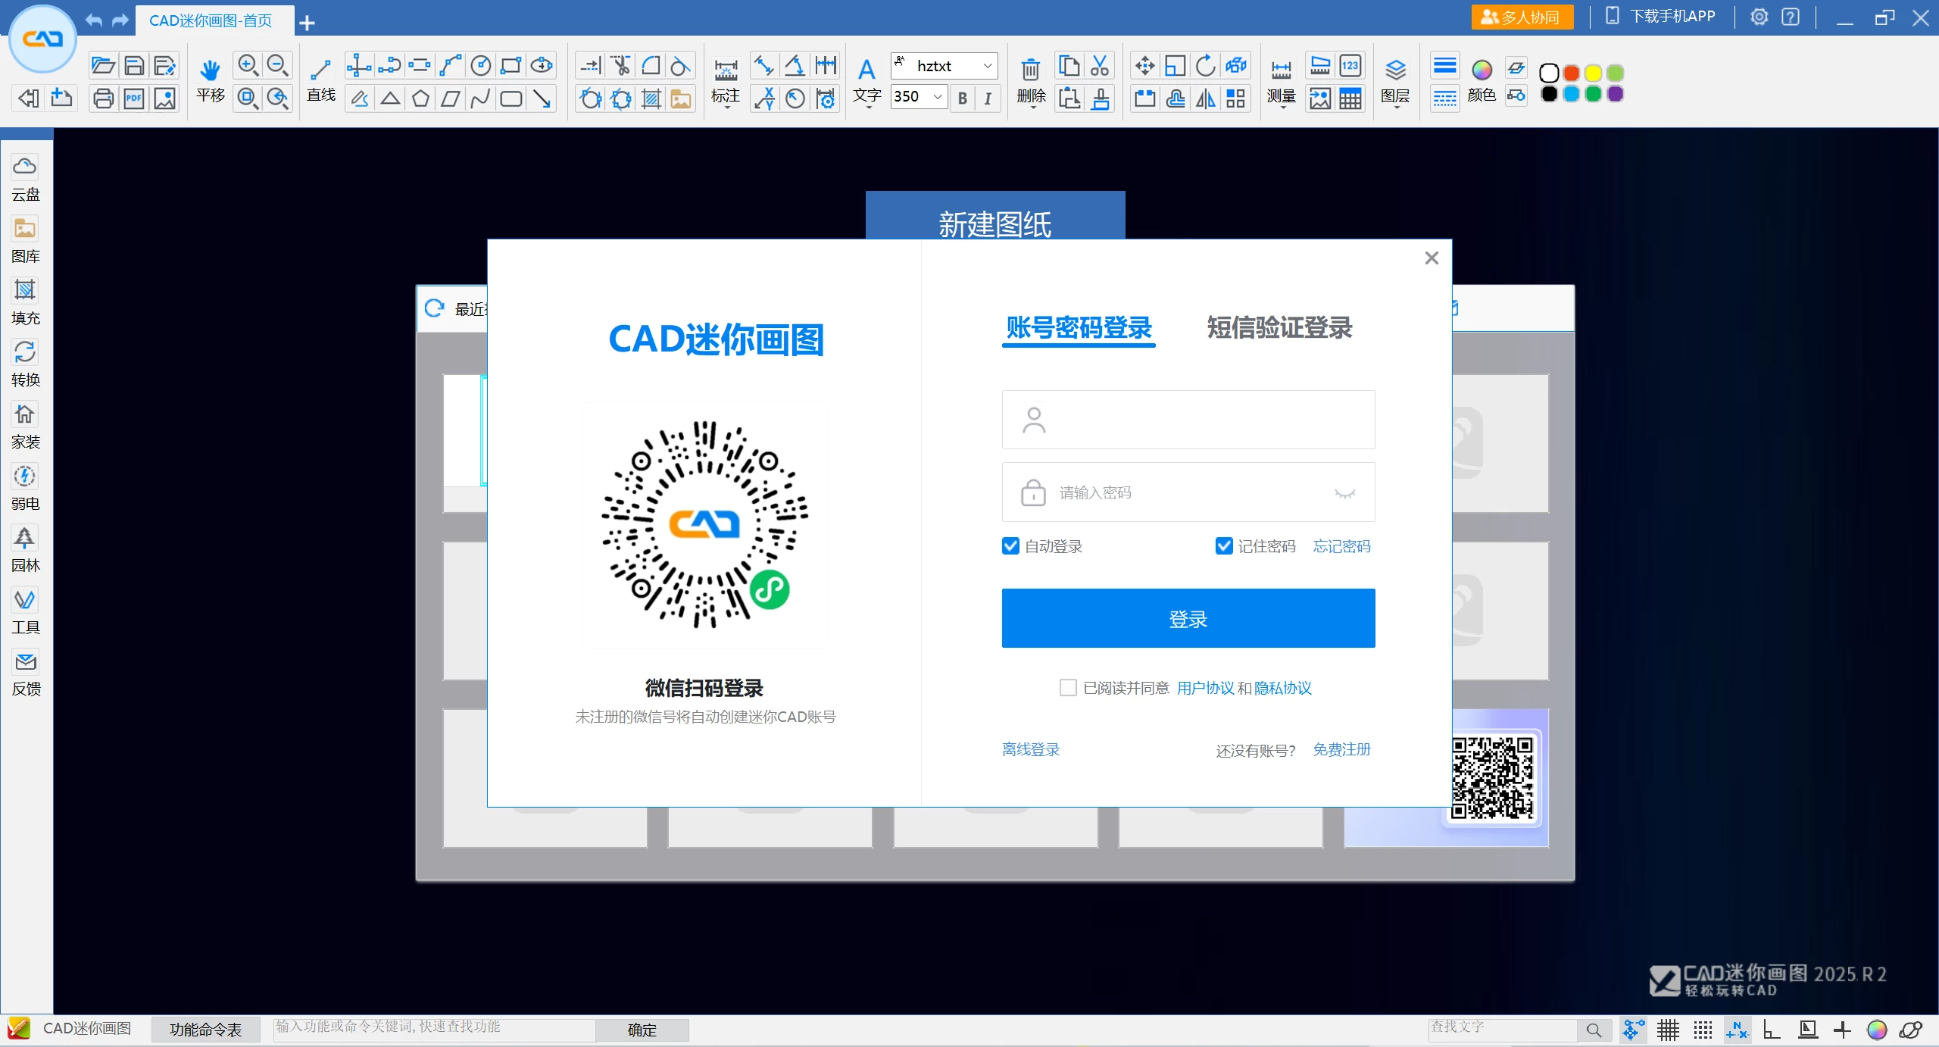
Task: Expand the 标注 annotation dropdown arrow
Action: coord(726,108)
